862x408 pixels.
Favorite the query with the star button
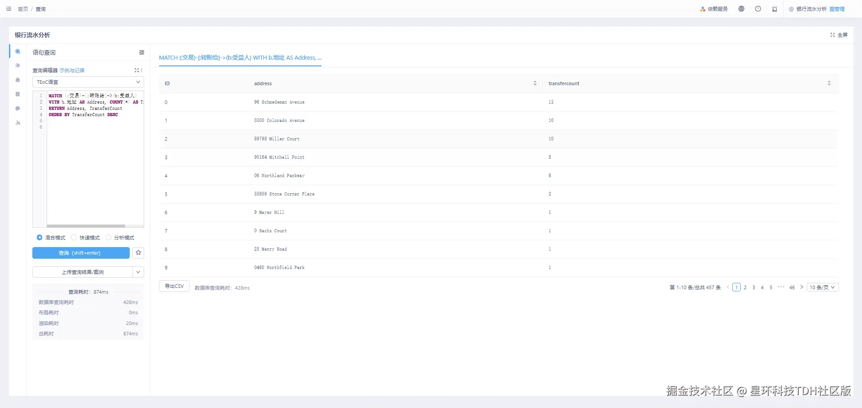(138, 253)
